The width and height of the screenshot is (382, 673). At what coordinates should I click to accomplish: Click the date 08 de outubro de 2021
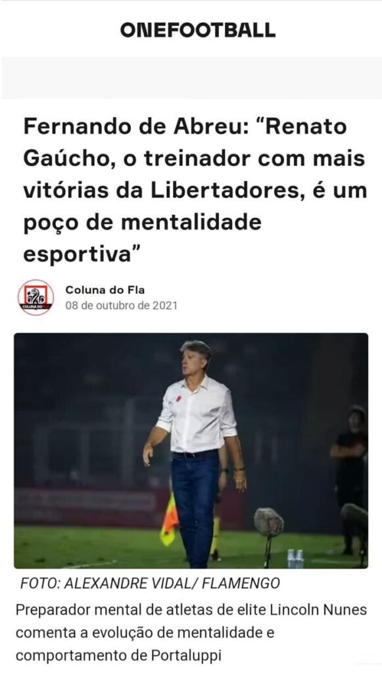coord(121,306)
